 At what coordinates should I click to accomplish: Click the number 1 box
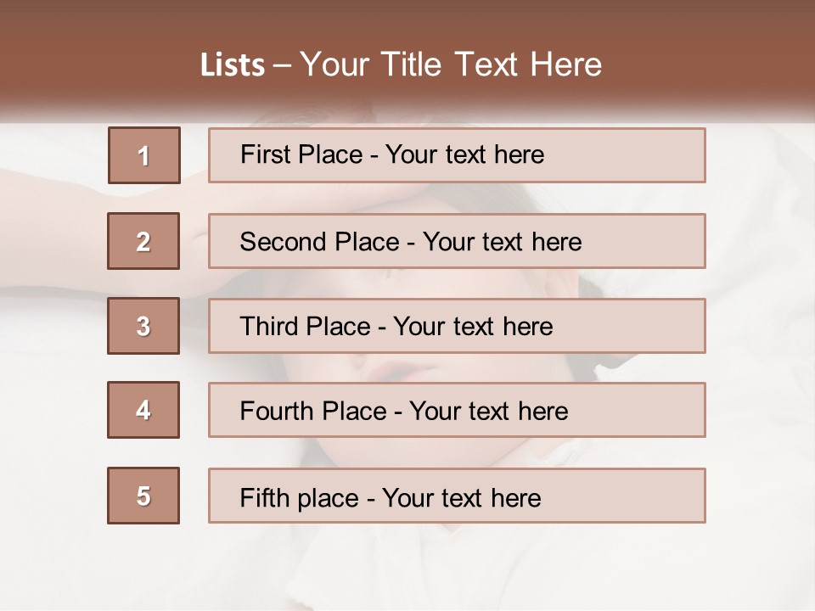coord(143,155)
